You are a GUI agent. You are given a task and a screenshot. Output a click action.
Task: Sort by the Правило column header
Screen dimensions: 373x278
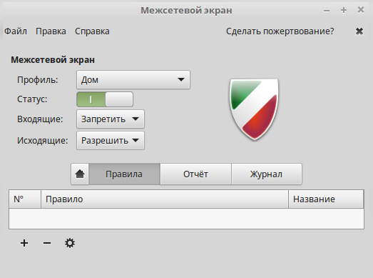[165, 199]
